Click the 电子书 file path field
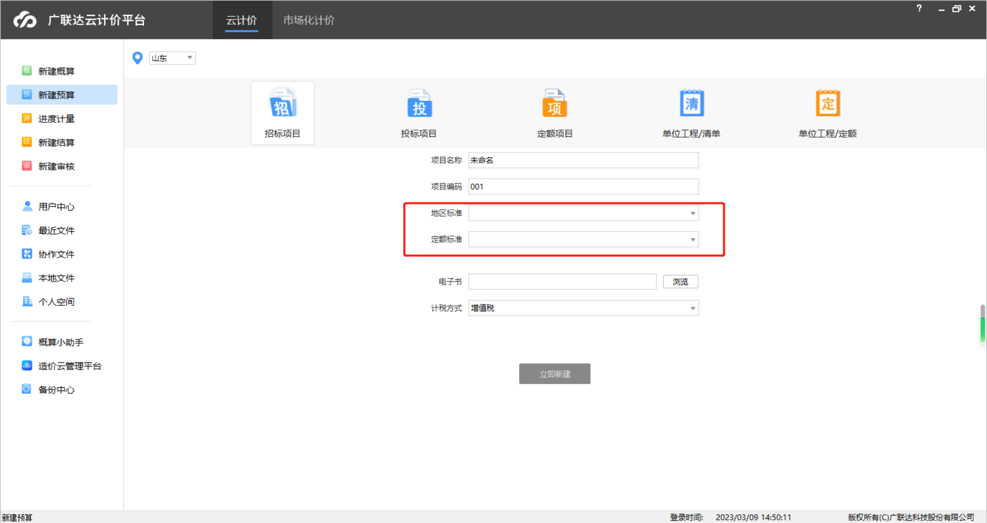987x523 pixels. [562, 282]
